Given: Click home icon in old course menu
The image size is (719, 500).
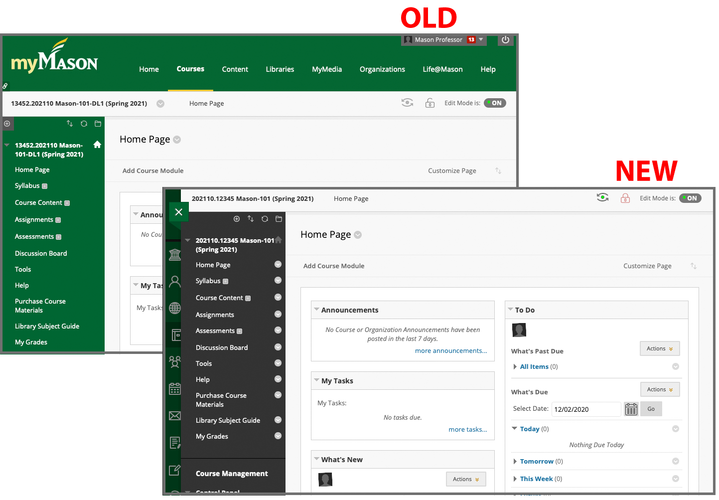Looking at the screenshot, I should pos(97,145).
